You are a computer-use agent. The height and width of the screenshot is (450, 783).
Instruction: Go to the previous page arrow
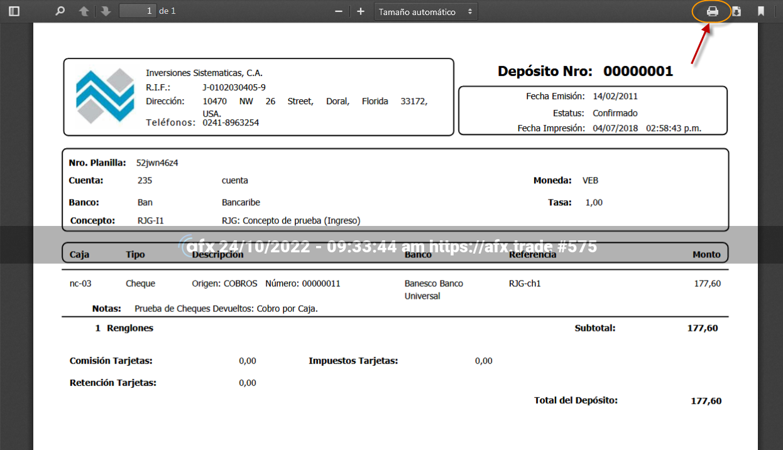84,11
